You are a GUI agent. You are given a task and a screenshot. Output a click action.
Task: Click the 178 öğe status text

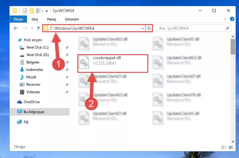(19, 147)
